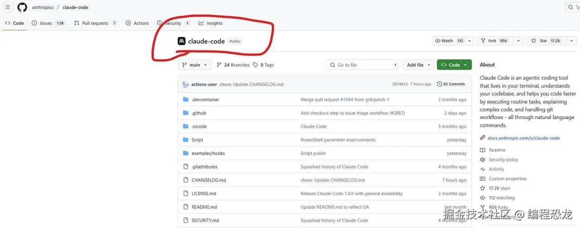Open the 112 watching link

coord(502,198)
